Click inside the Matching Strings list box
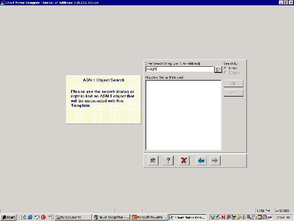 point(183,115)
